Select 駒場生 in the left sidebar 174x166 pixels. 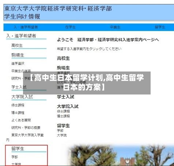click(x=18, y=55)
